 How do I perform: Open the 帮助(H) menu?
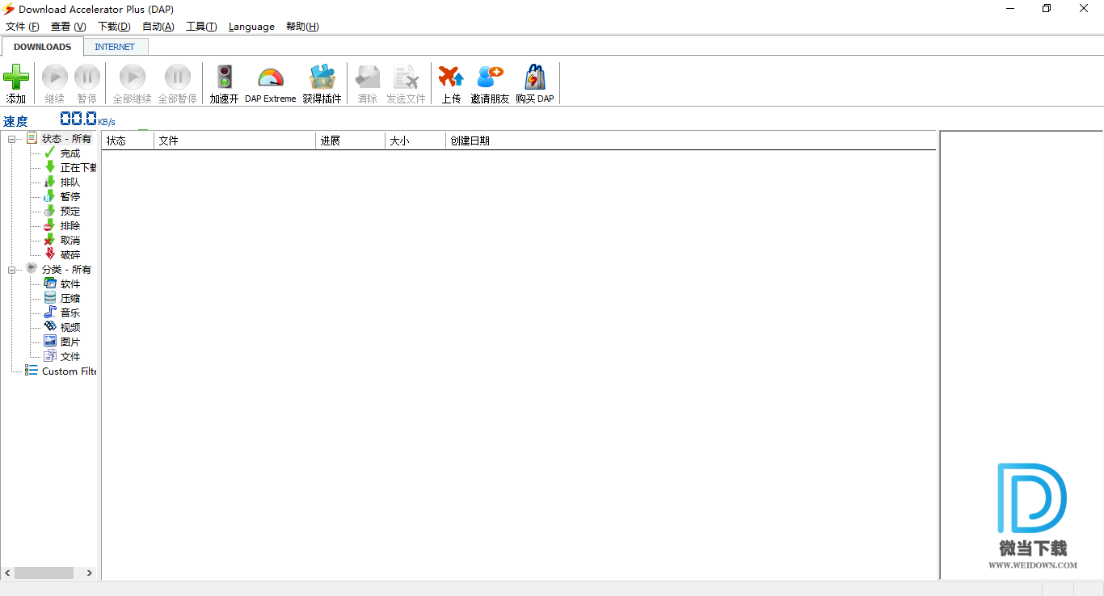[302, 27]
